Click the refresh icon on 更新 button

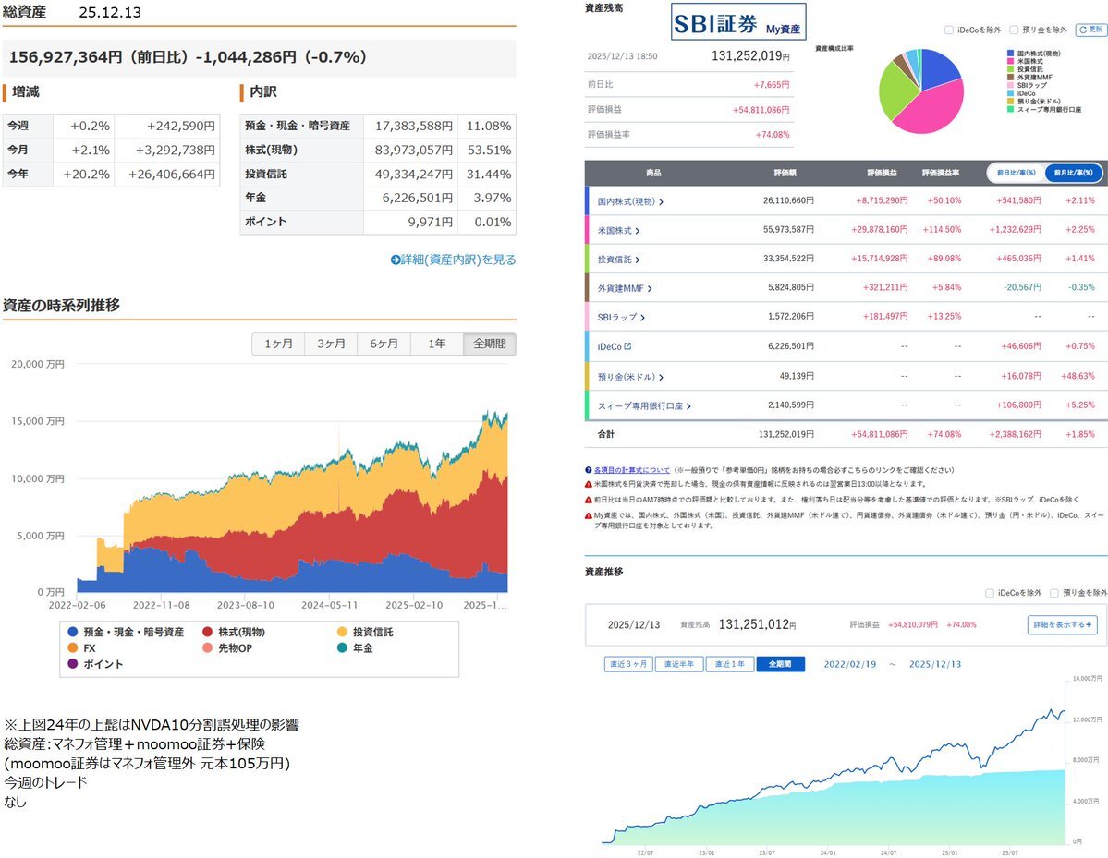(1083, 30)
